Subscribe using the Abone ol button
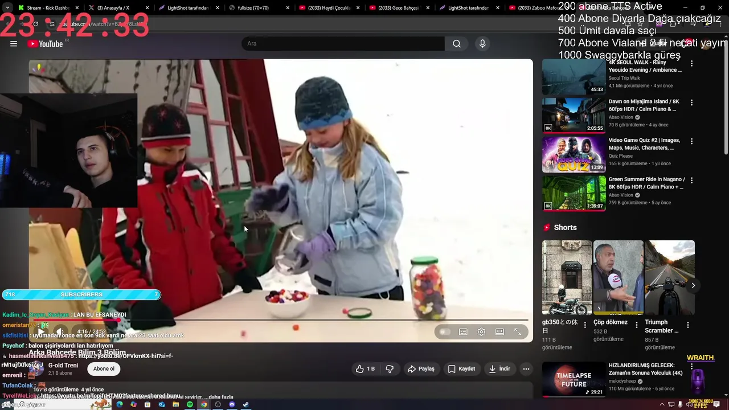This screenshot has height=410, width=729. click(104, 369)
